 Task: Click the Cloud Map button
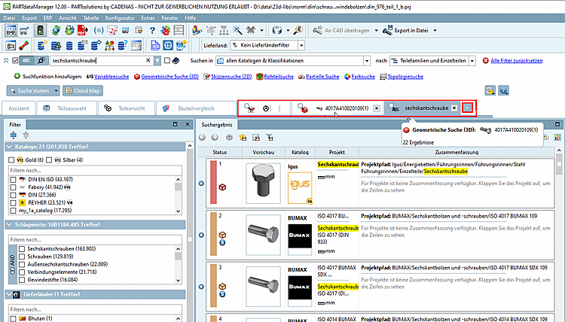pyautogui.click(x=83, y=91)
